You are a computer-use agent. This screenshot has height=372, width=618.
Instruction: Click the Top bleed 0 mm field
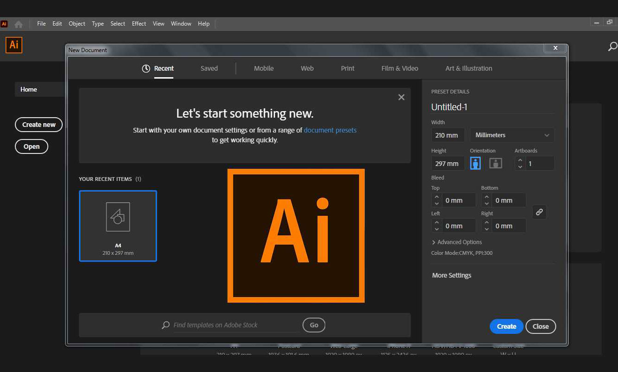(x=458, y=200)
